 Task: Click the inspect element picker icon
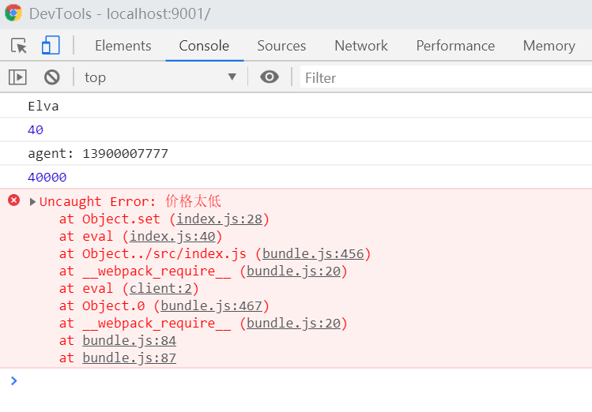19,46
